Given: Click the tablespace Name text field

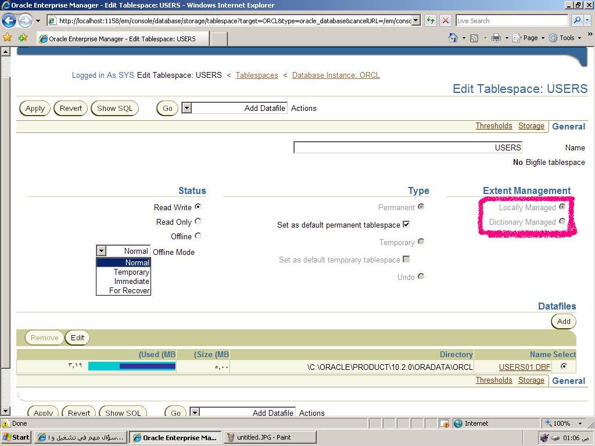Looking at the screenshot, I should point(407,148).
